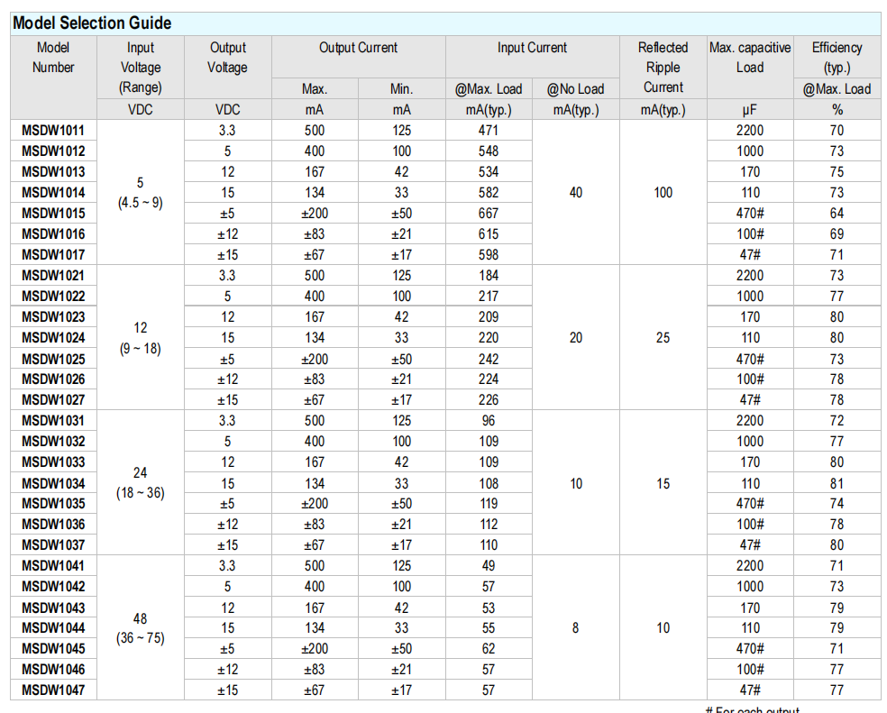Screen dimensions: 887x713
Task: Select the MSDW1047 model cell
Action: tap(53, 690)
